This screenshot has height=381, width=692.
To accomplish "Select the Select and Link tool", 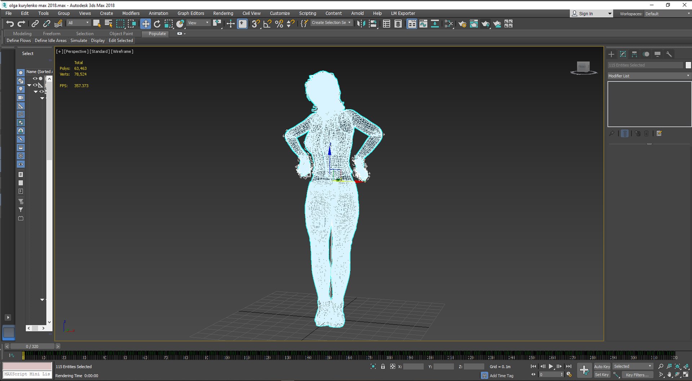I will coord(35,24).
